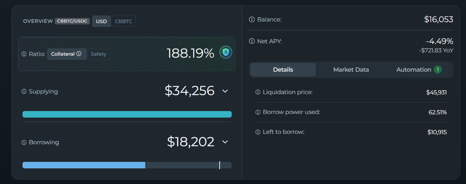
Task: Click the info icon beside Balance
Action: pos(252,20)
